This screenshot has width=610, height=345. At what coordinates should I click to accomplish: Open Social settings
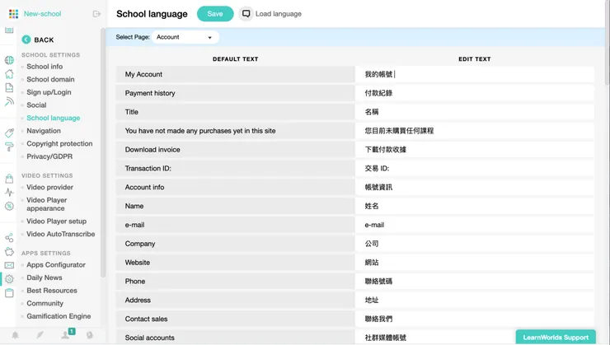point(36,105)
